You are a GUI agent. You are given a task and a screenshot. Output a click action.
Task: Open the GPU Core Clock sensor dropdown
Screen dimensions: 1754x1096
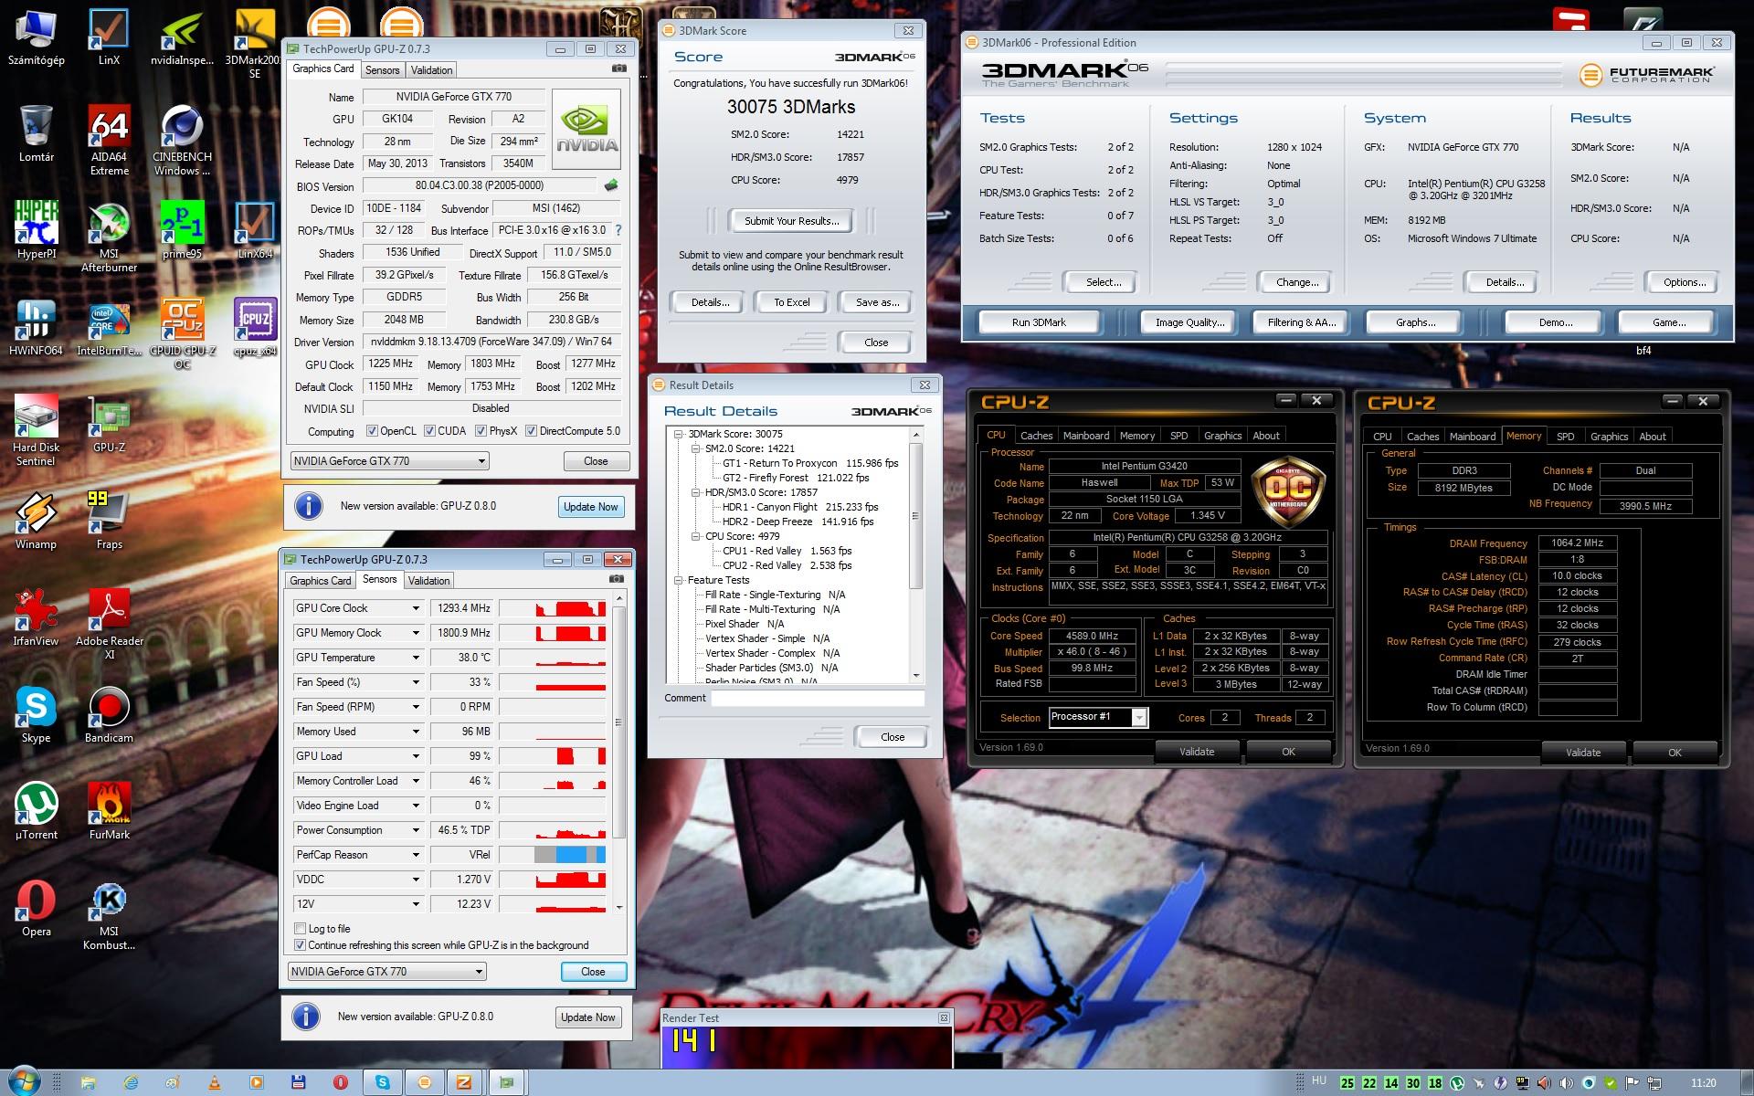(x=416, y=608)
